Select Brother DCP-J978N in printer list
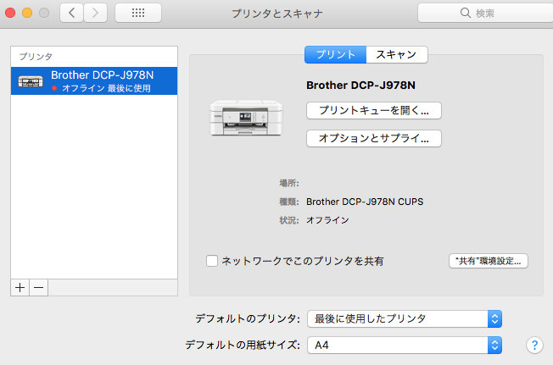553x365 pixels. click(102, 80)
